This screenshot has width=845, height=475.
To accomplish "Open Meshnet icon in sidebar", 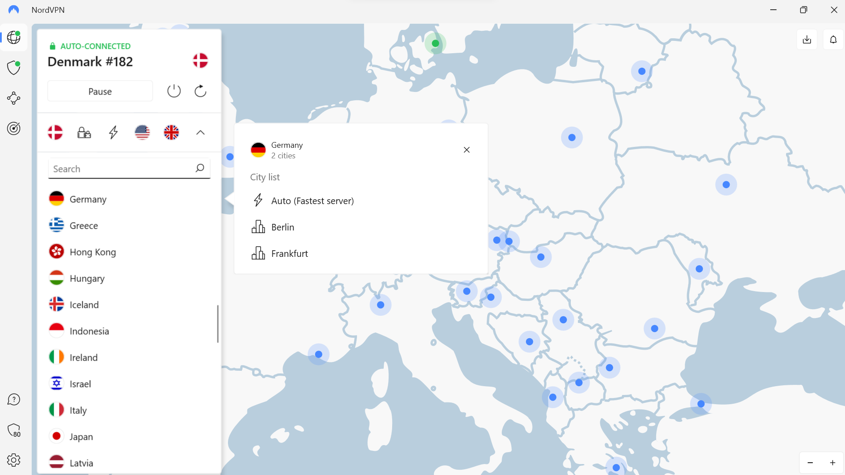I will click(14, 98).
